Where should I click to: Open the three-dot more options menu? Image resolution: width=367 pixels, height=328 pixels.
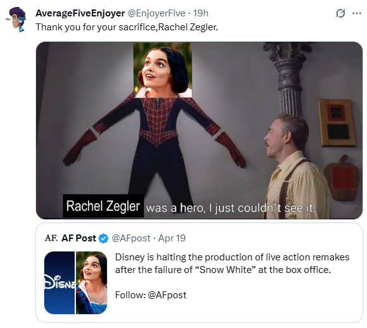click(x=357, y=13)
